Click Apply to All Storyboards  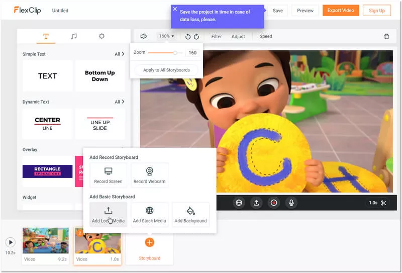coord(166,70)
